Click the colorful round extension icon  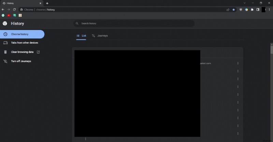click(246, 10)
